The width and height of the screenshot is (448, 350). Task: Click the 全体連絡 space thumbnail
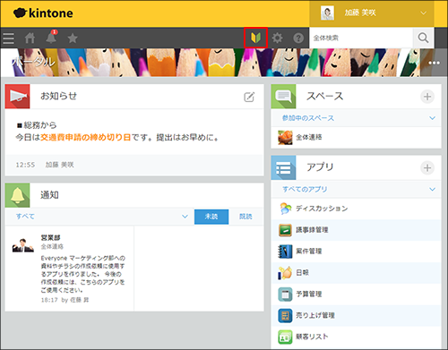pos(285,137)
